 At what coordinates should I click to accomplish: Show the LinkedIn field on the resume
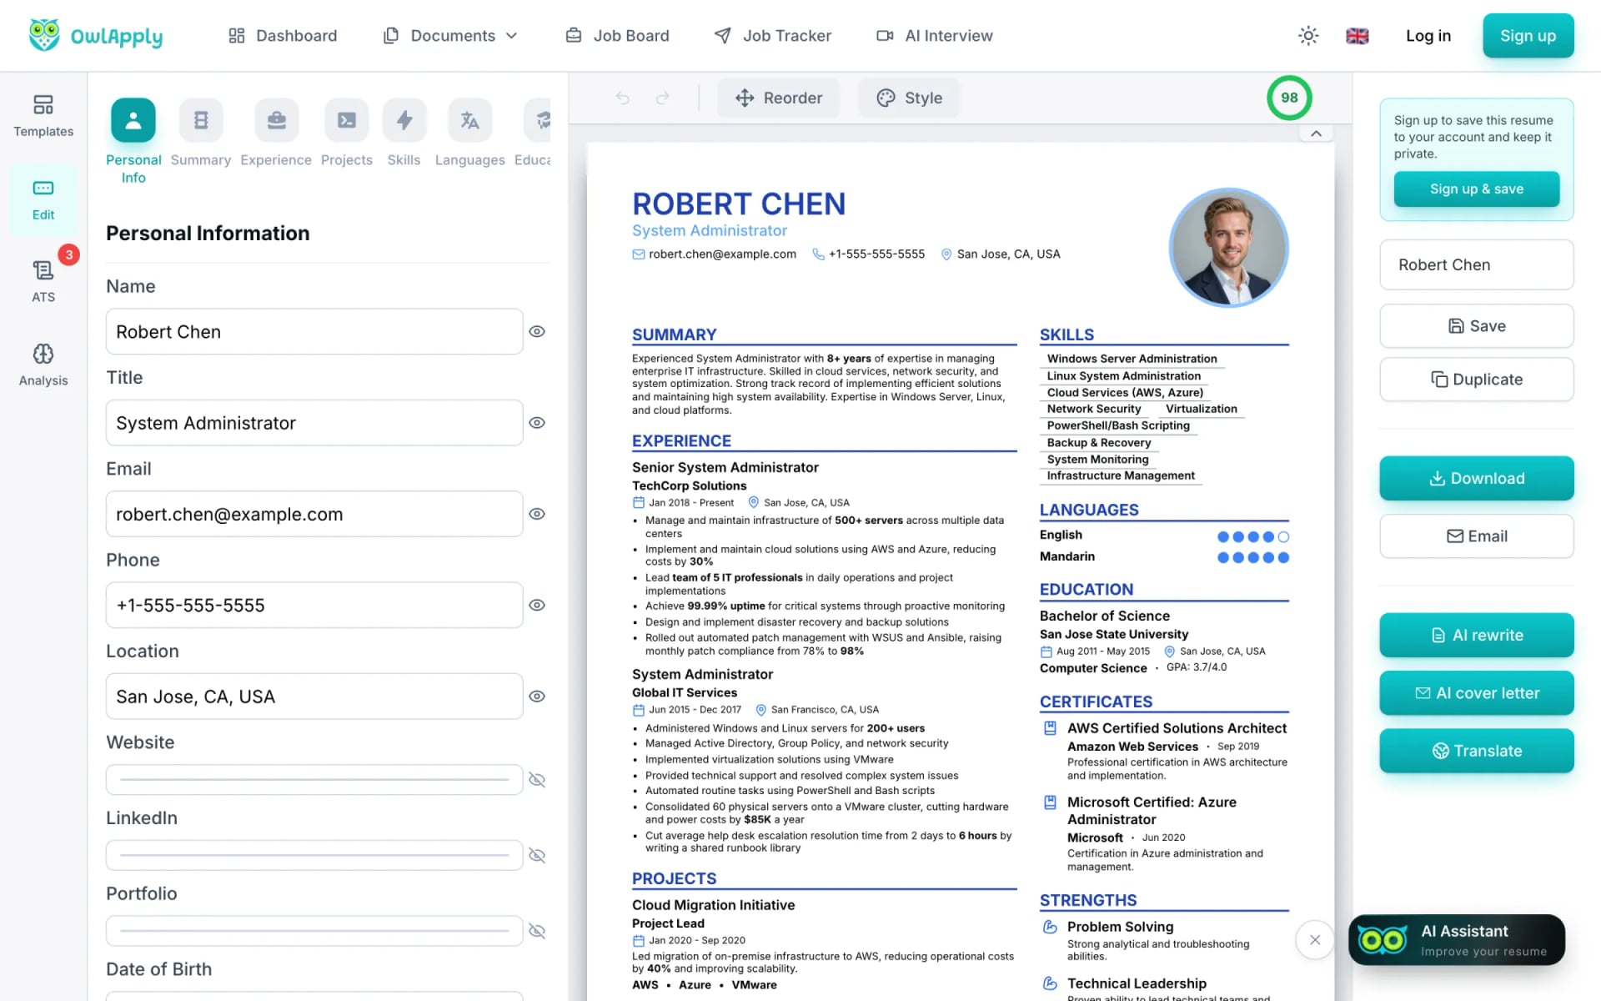click(537, 856)
